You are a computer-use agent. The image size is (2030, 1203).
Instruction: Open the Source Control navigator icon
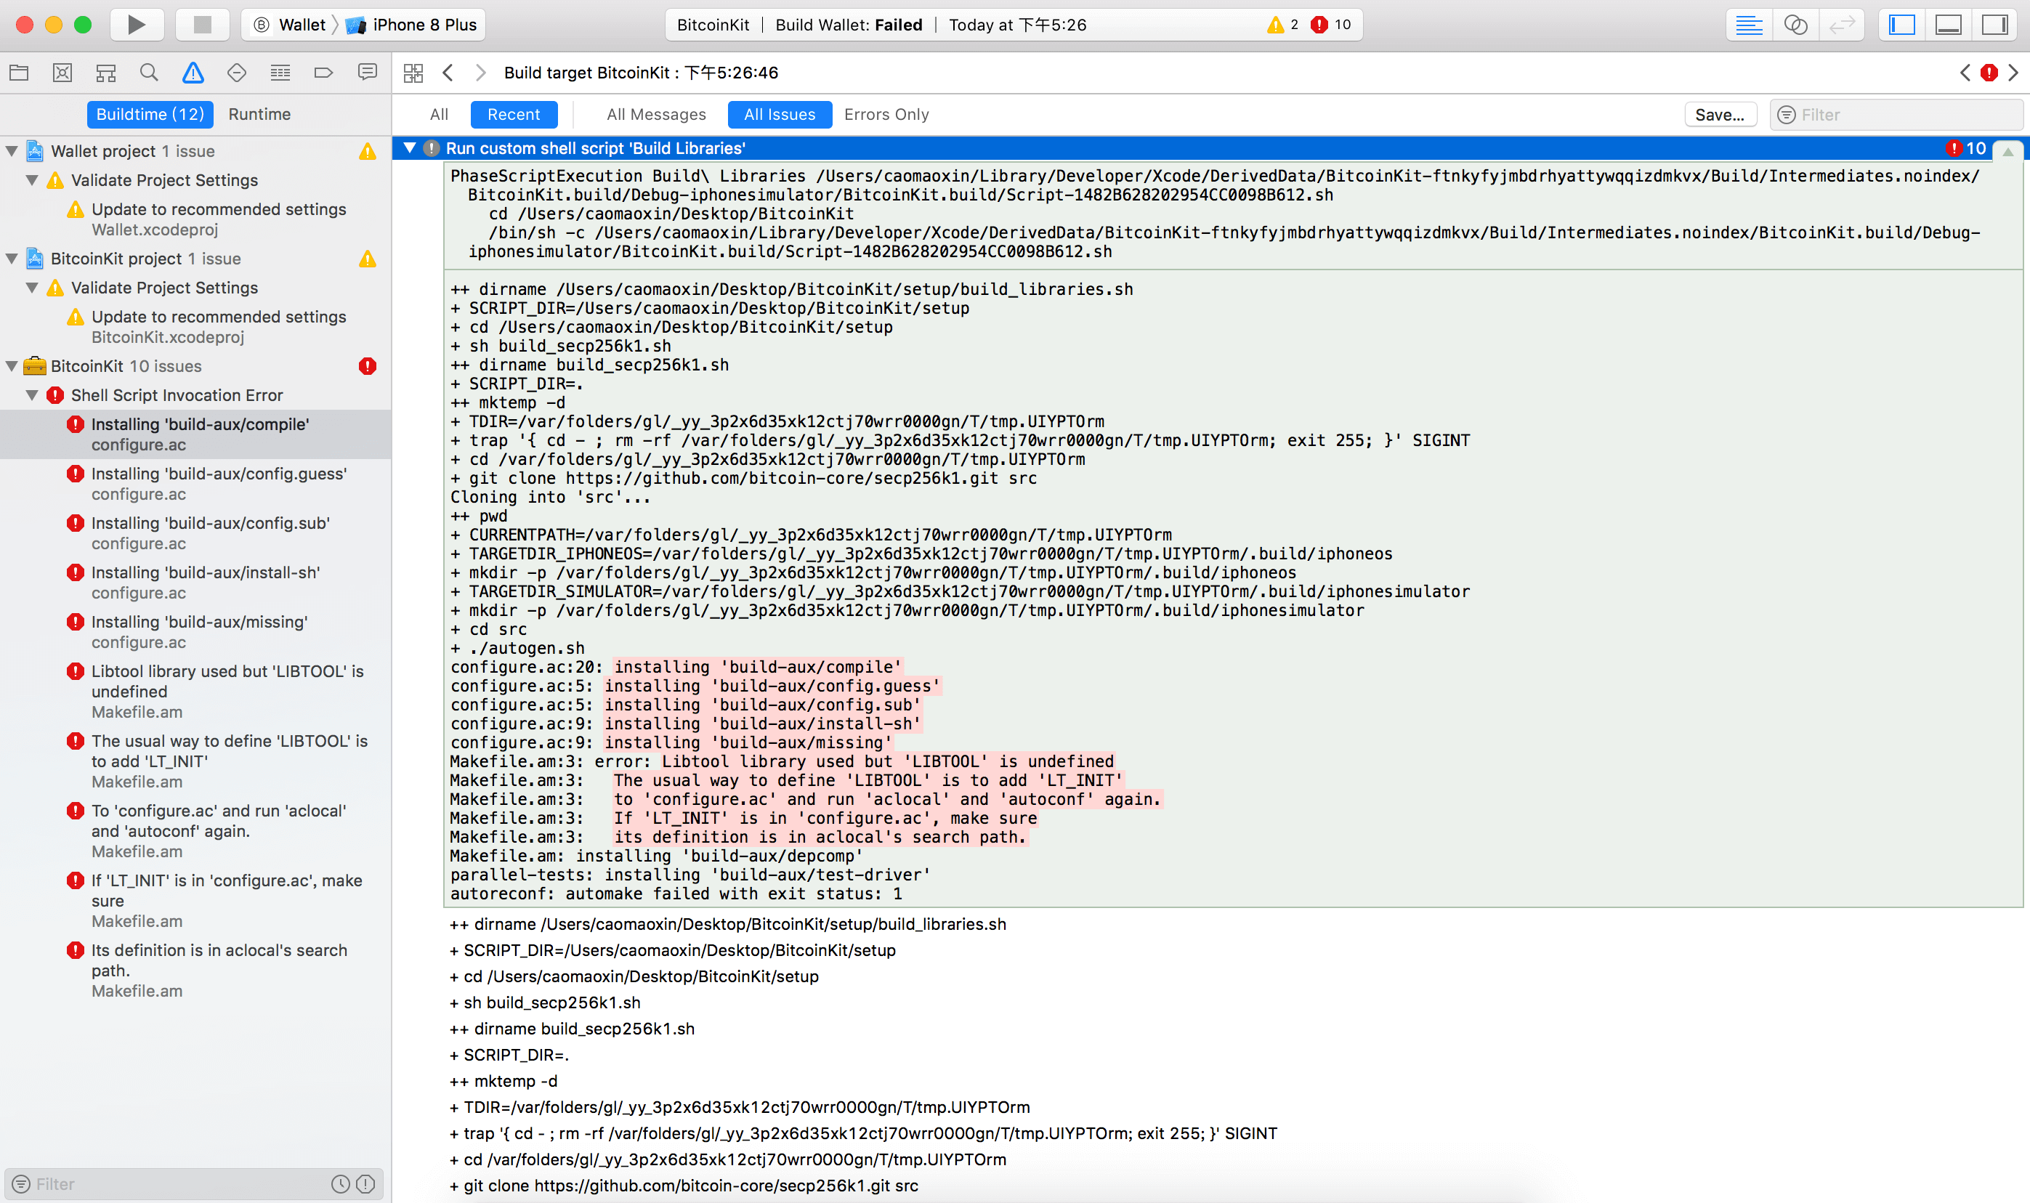coord(62,73)
